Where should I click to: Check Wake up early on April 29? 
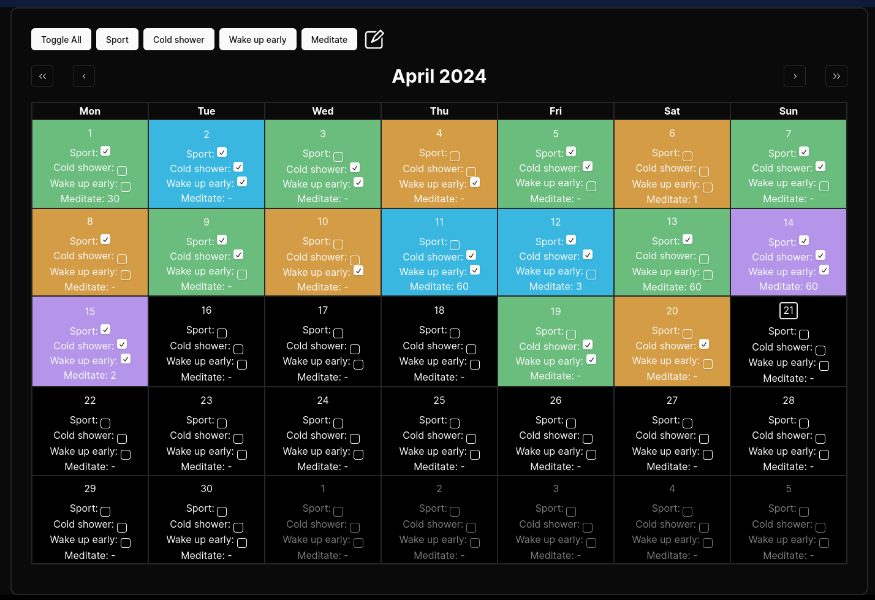pos(126,543)
